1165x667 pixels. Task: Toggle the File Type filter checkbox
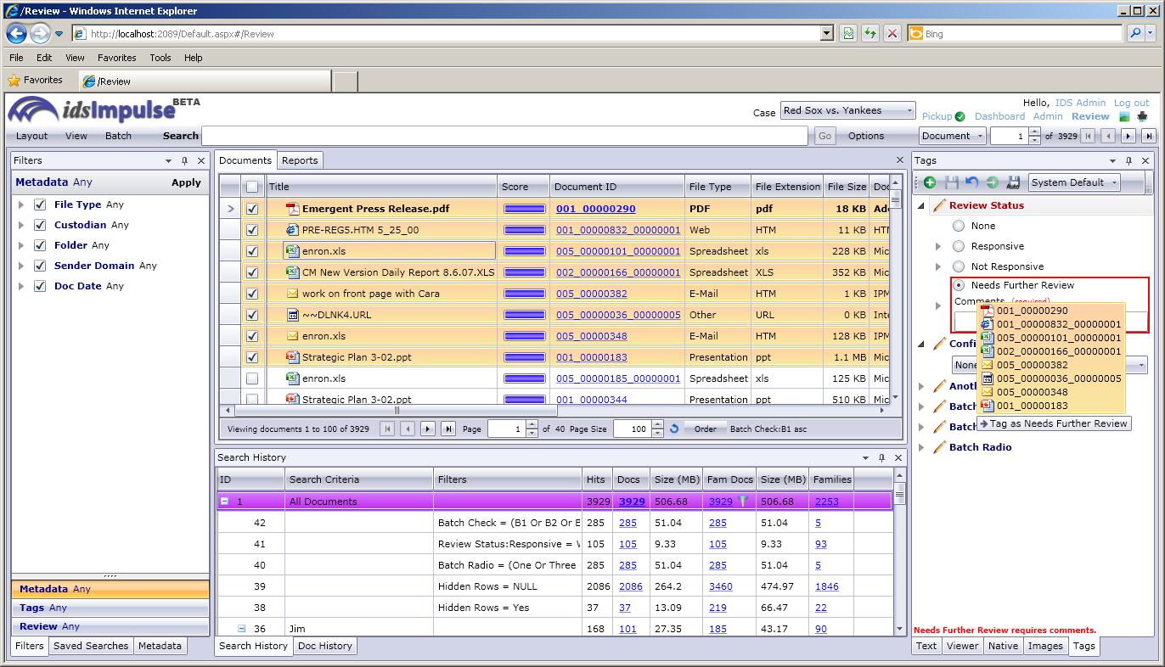(40, 205)
